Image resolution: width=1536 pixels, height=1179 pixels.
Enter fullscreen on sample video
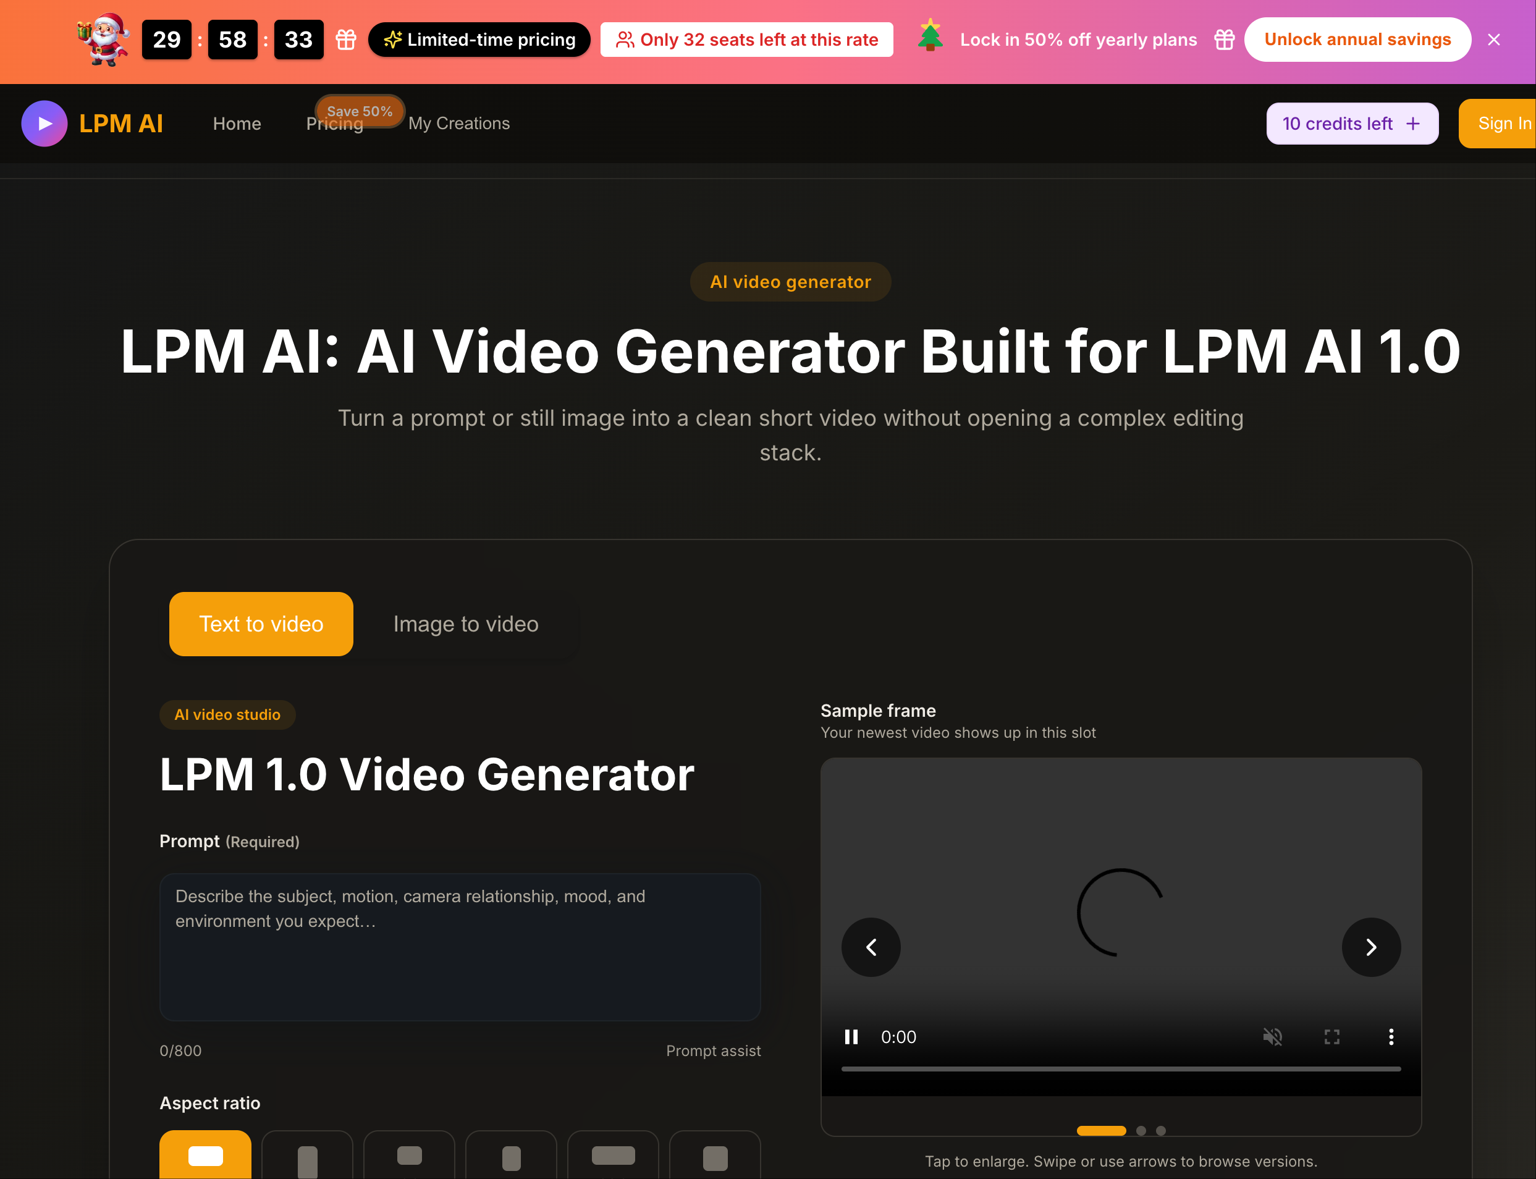click(x=1331, y=1036)
